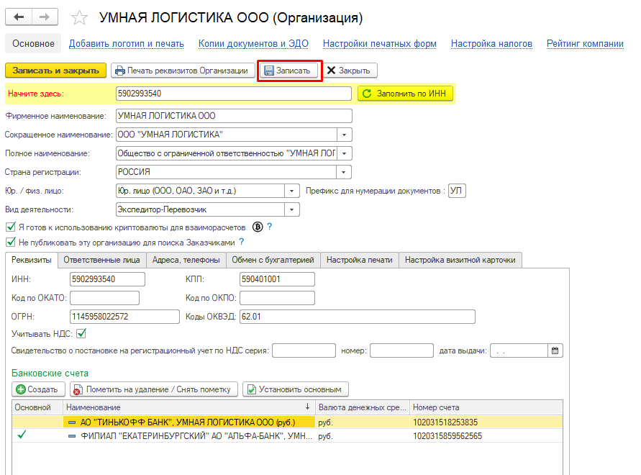Select row АО "ТИНЬКОФФ БАНК", УМНАЯ ЛОГИСТИКА ООО

coord(287,422)
